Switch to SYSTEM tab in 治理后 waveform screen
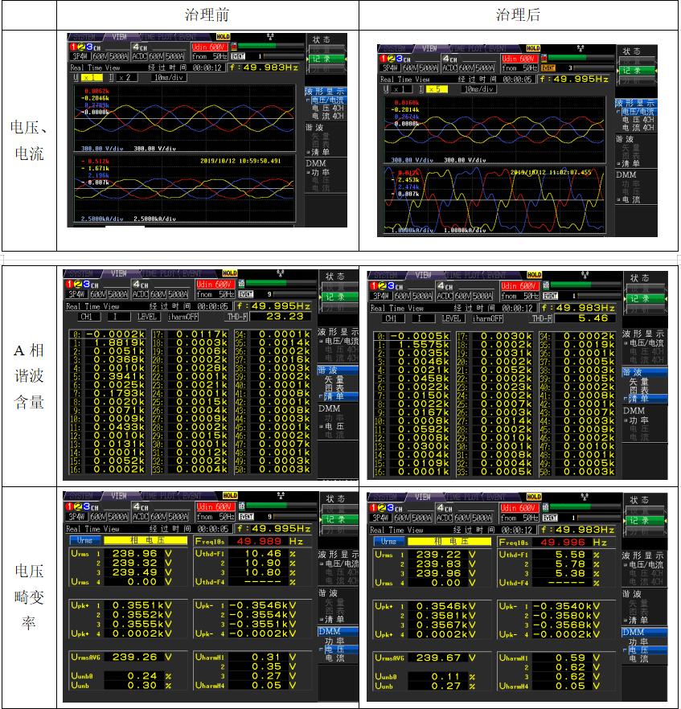Screen dimensions: 681x709 tap(394, 48)
